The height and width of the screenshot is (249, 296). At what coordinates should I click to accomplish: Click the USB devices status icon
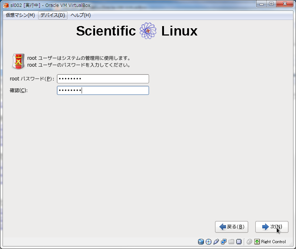[216, 242]
